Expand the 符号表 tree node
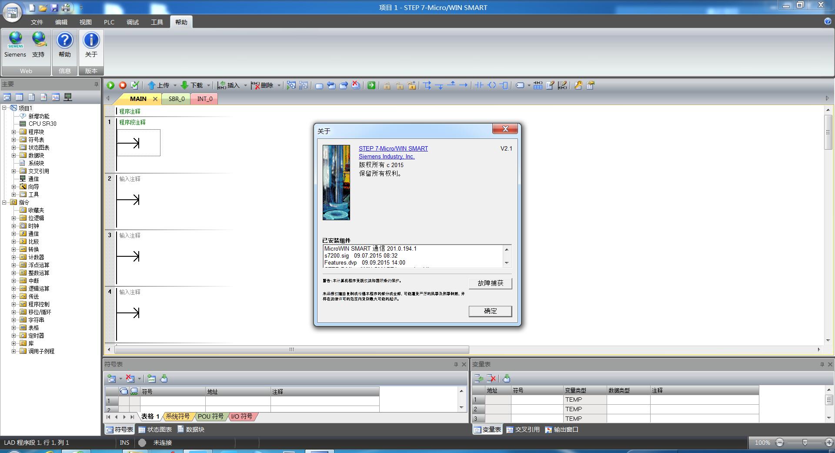 point(14,140)
